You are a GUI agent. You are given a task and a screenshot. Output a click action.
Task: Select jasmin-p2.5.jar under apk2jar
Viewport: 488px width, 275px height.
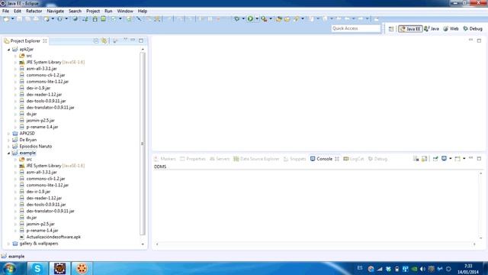(40, 121)
